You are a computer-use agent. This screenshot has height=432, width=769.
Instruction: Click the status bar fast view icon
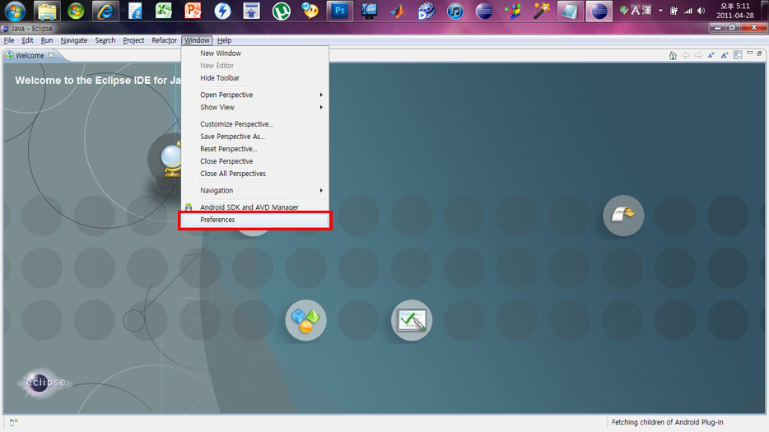tap(14, 422)
